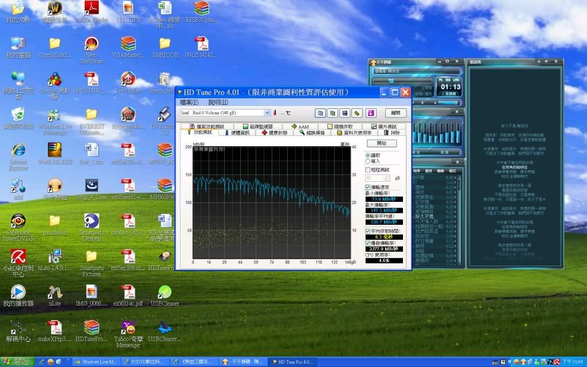Click the PCDVD taskbar button
This screenshot has height=367, width=587.
(x=145, y=362)
